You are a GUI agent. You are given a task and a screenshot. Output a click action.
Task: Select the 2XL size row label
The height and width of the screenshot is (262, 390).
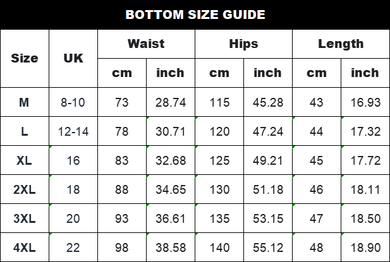(25, 189)
